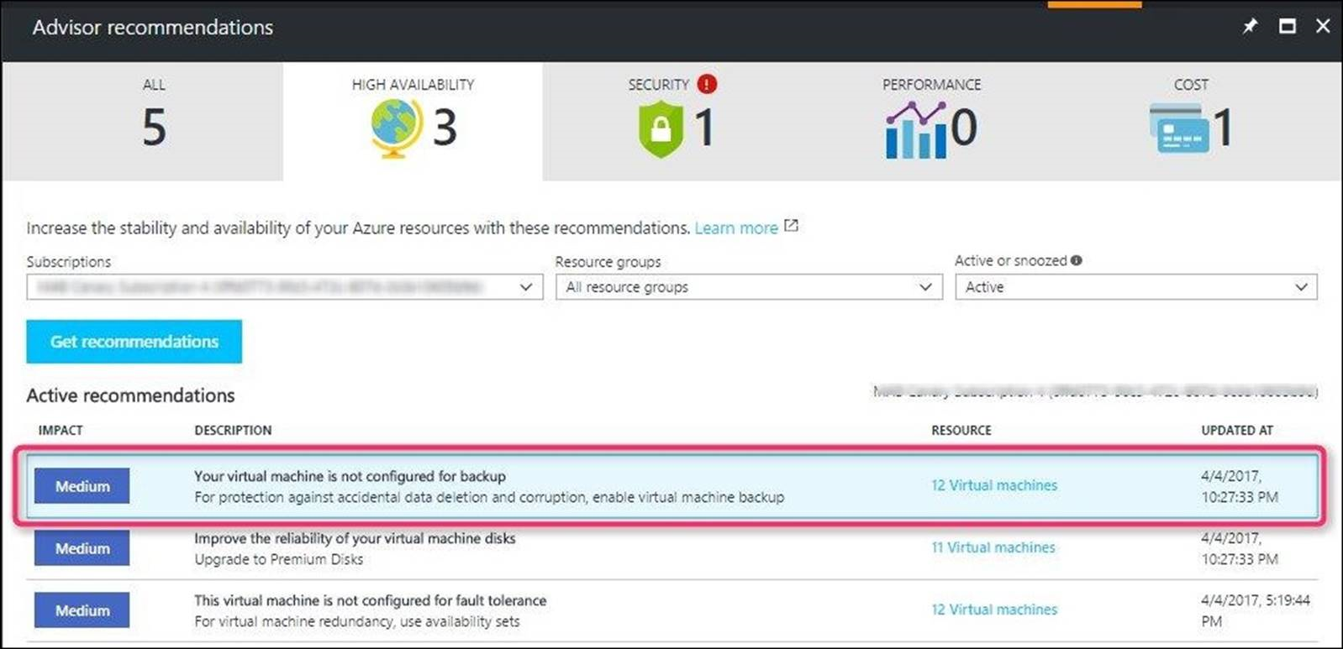
Task: Pin the Advisor recommendations blade
Action: [1250, 26]
